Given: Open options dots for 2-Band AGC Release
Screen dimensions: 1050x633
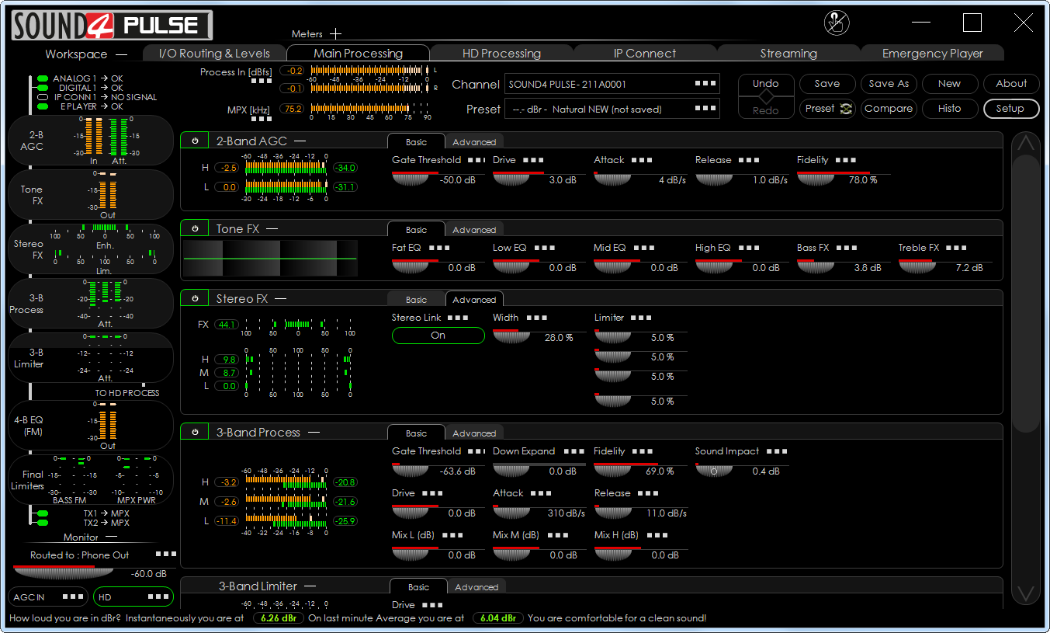Looking at the screenshot, I should 749,160.
